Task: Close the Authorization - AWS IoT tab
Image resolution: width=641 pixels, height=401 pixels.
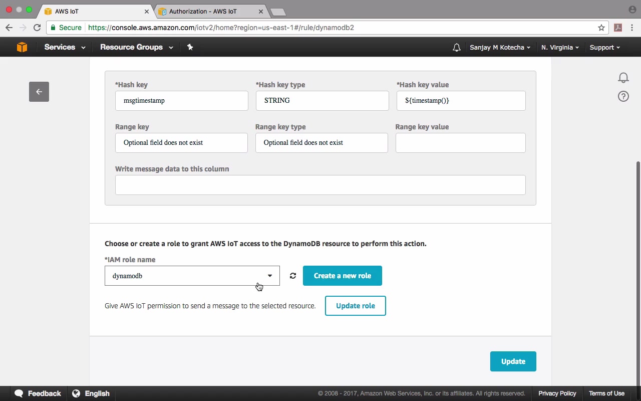Action: (x=261, y=12)
